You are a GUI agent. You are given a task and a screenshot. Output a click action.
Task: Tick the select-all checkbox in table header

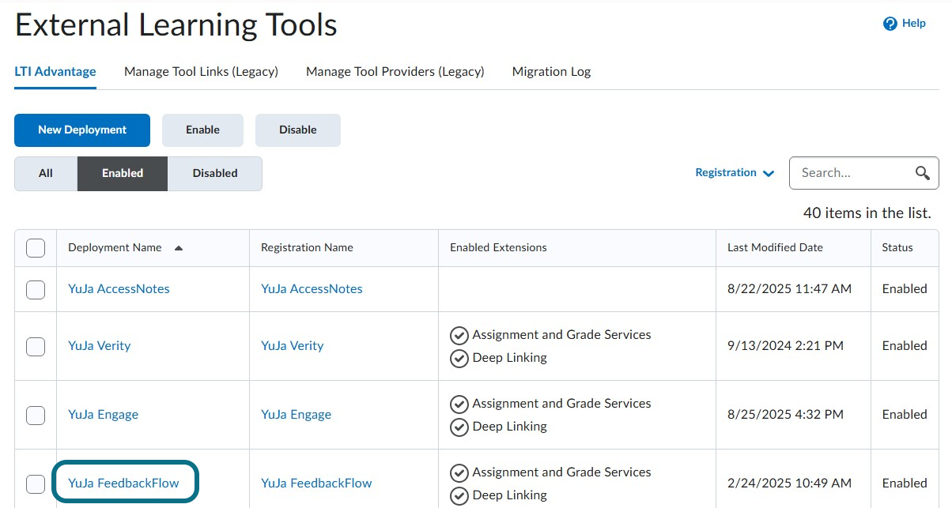click(36, 248)
